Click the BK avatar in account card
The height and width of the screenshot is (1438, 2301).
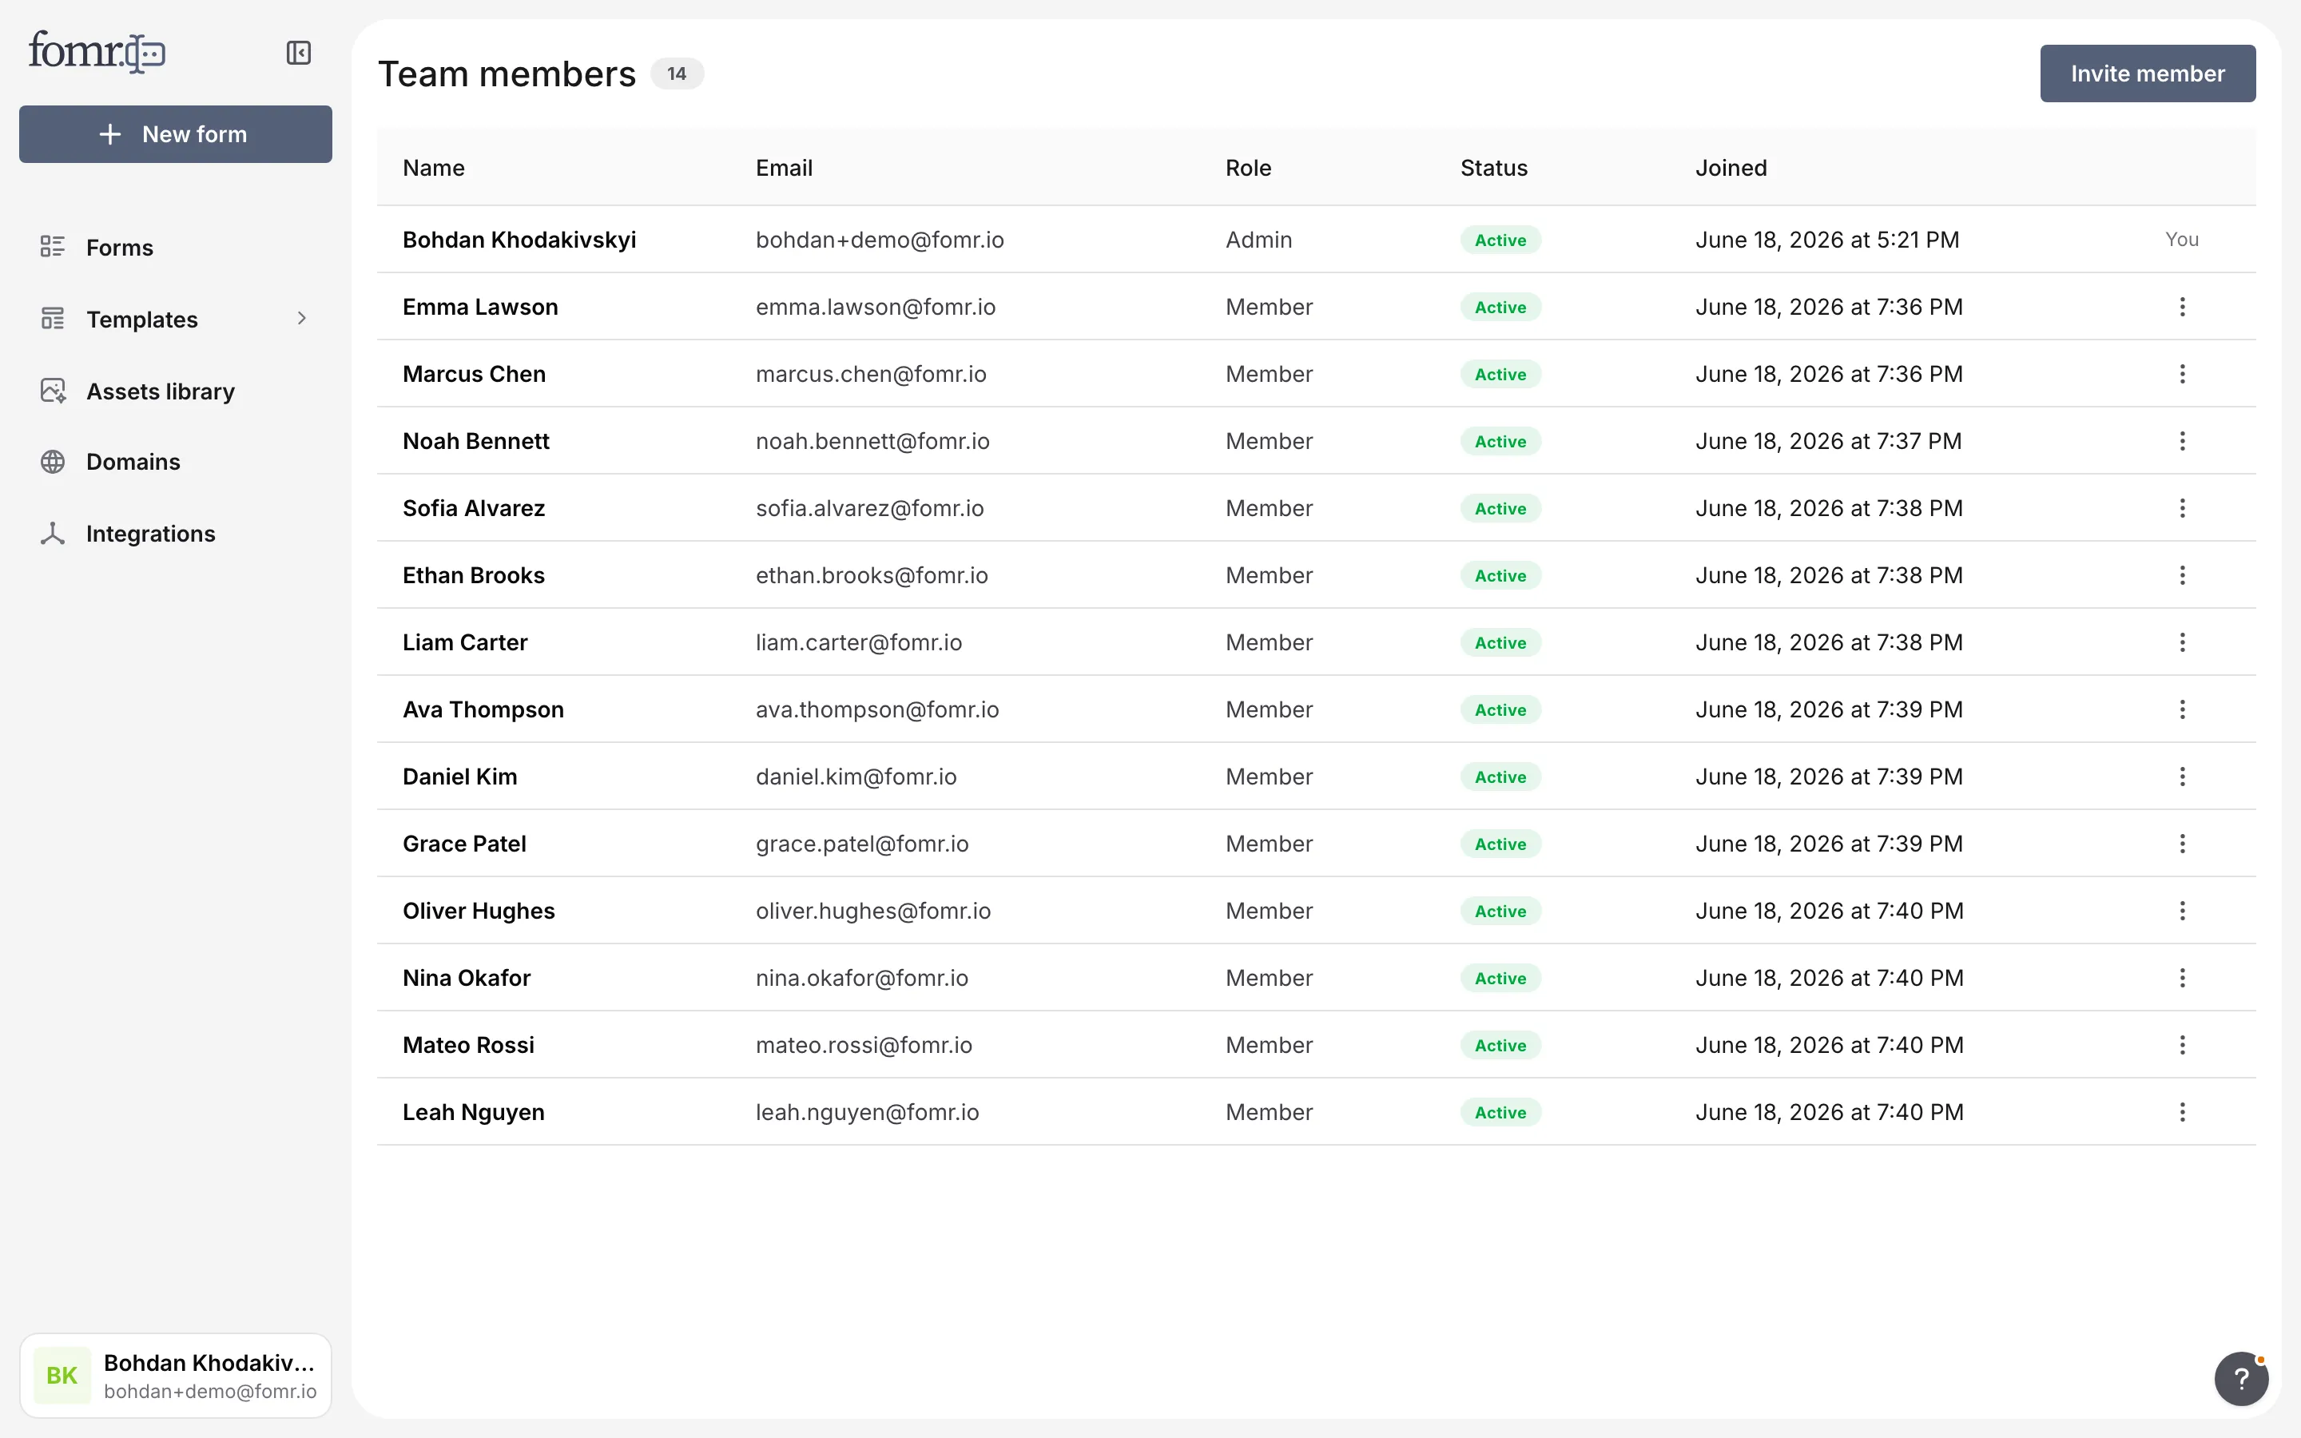tap(62, 1375)
